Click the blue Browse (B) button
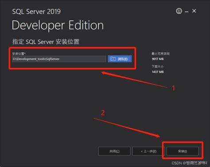Image resolution: width=210 pixels, height=167 pixels. (x=120, y=59)
